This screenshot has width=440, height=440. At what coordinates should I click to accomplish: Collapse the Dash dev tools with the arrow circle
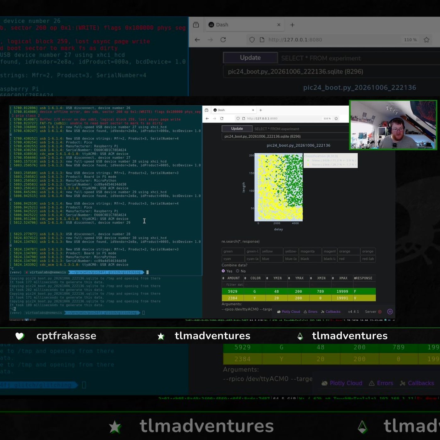(x=390, y=312)
